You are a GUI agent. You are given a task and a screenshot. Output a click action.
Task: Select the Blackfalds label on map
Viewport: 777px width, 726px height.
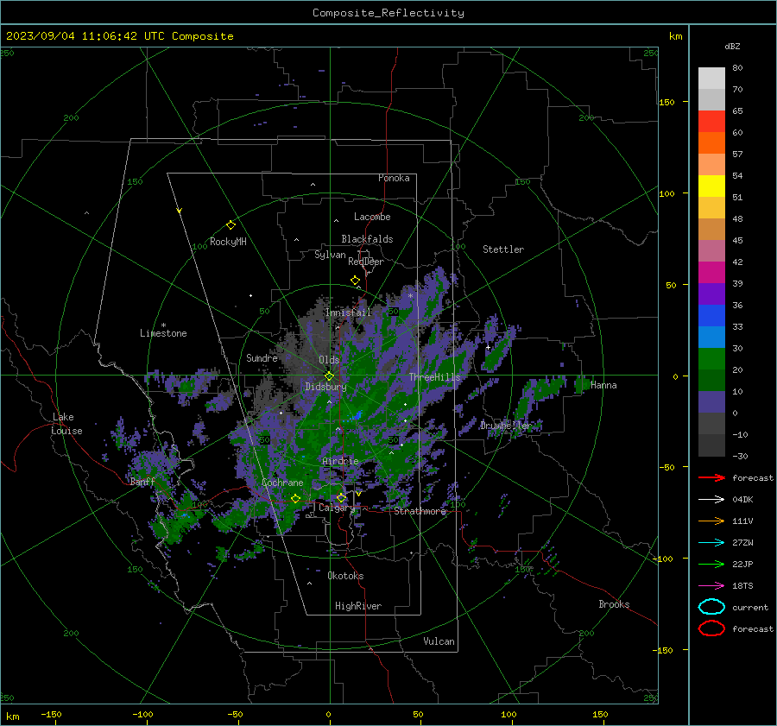367,239
